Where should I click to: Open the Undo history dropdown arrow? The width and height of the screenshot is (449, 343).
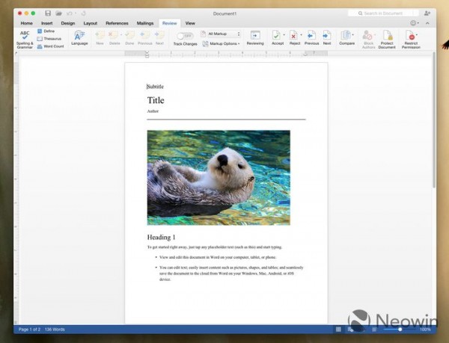coord(76,13)
